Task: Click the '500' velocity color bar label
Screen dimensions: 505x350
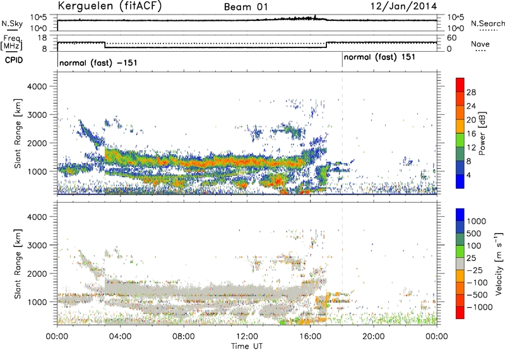Action: pyautogui.click(x=474, y=234)
